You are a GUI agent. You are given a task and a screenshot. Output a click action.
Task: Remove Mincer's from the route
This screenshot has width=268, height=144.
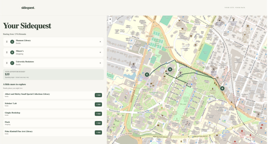[x=100, y=52]
